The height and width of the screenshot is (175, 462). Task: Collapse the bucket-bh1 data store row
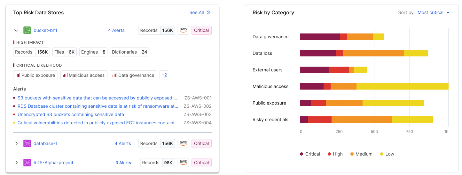(16, 30)
